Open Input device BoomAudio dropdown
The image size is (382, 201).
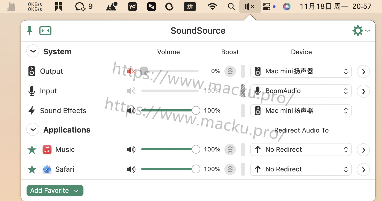click(301, 91)
